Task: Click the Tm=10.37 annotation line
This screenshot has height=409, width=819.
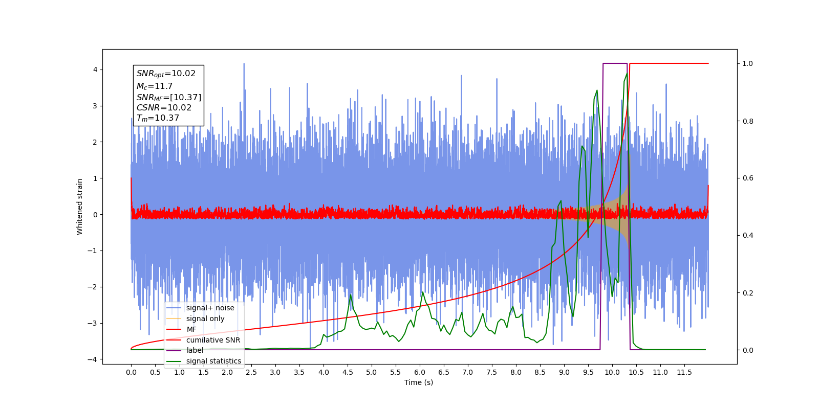Action: pyautogui.click(x=158, y=118)
